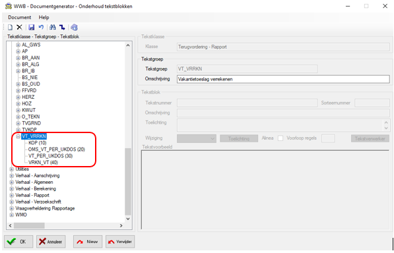Screen dimensions: 394x253
Task: Open search with the binoculars icon
Action: [53, 27]
